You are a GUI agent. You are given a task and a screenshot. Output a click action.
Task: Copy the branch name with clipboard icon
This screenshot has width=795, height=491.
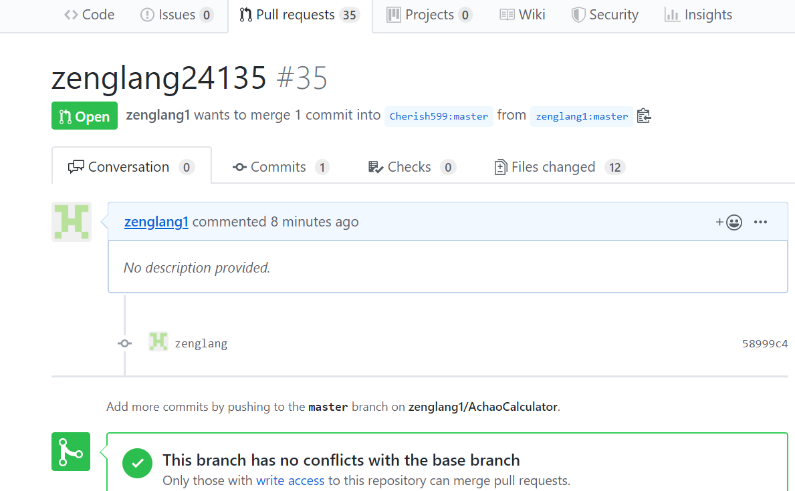[x=644, y=116]
